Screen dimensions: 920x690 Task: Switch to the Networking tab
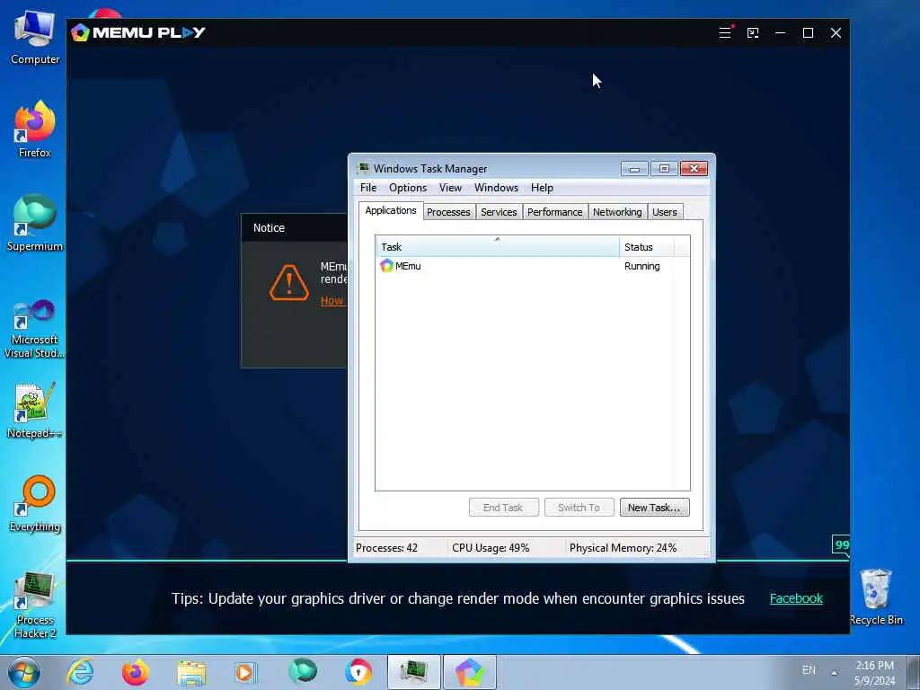617,212
